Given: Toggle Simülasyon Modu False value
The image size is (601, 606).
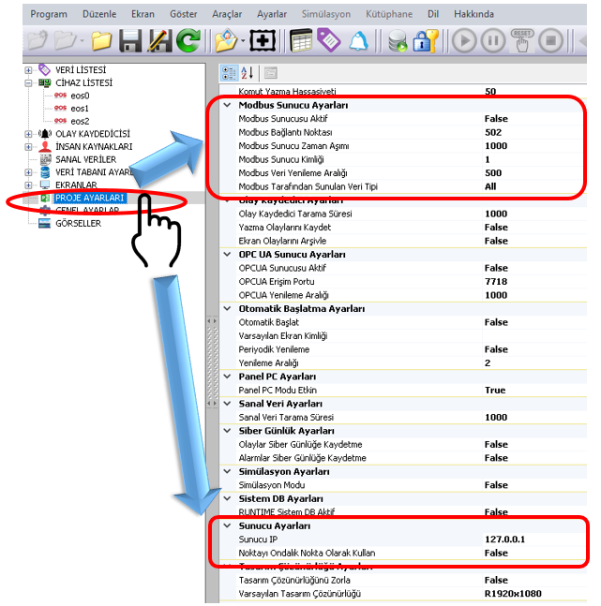Looking at the screenshot, I should point(534,485).
